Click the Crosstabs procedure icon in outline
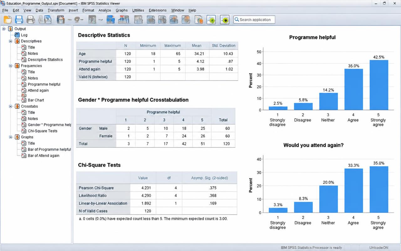The height and width of the screenshot is (251, 401). click(x=17, y=106)
